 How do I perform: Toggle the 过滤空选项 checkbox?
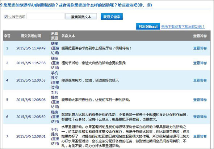click(5, 17)
